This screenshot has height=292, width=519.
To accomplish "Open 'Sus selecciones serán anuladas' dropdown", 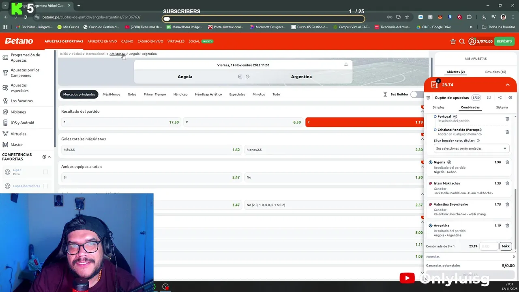I will [471, 148].
